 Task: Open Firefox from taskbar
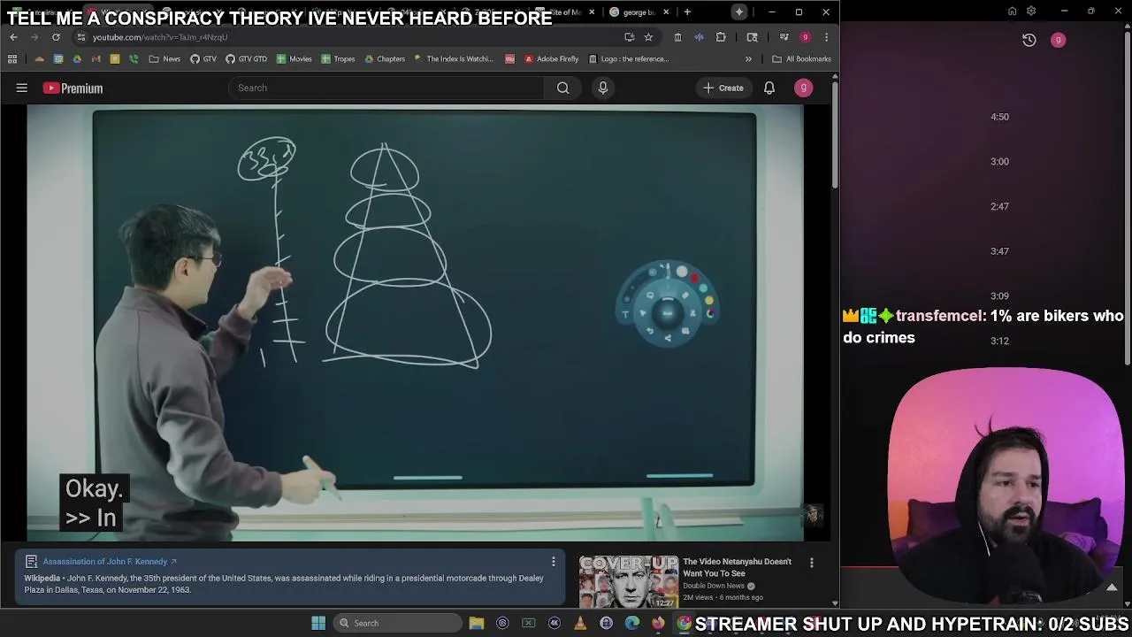click(658, 623)
